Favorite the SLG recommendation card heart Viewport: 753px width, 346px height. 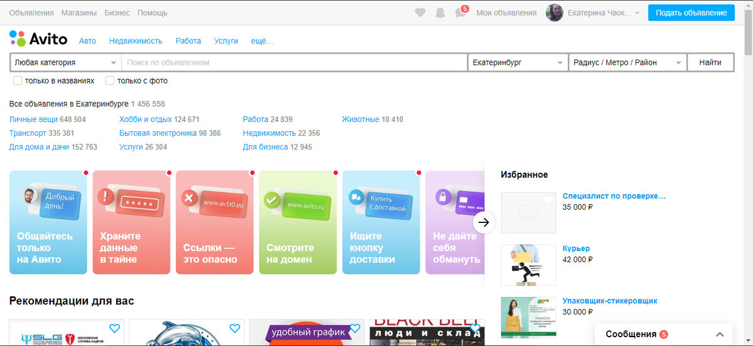click(114, 328)
